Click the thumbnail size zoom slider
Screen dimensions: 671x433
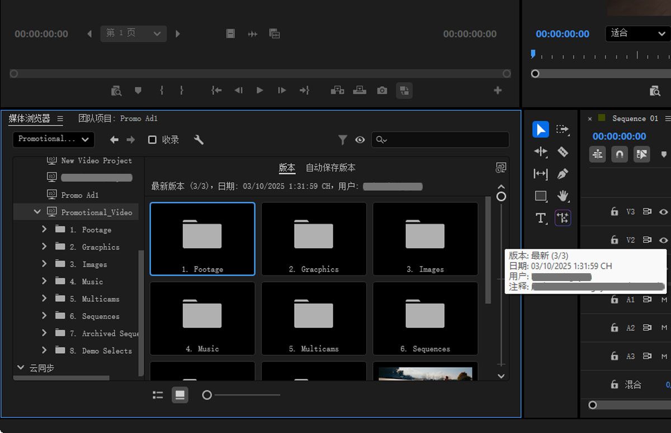pyautogui.click(x=207, y=395)
